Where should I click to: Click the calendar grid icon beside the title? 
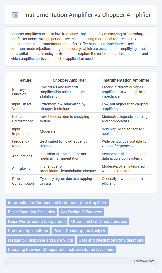[15, 15]
